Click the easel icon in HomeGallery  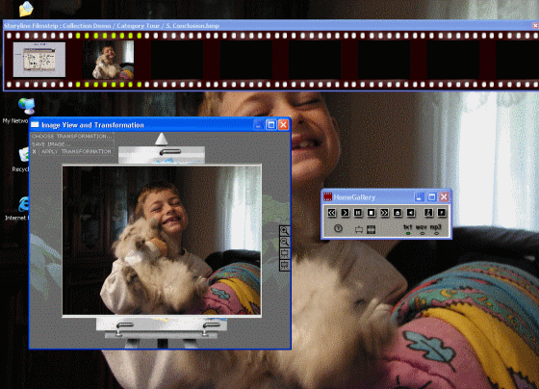tap(359, 229)
